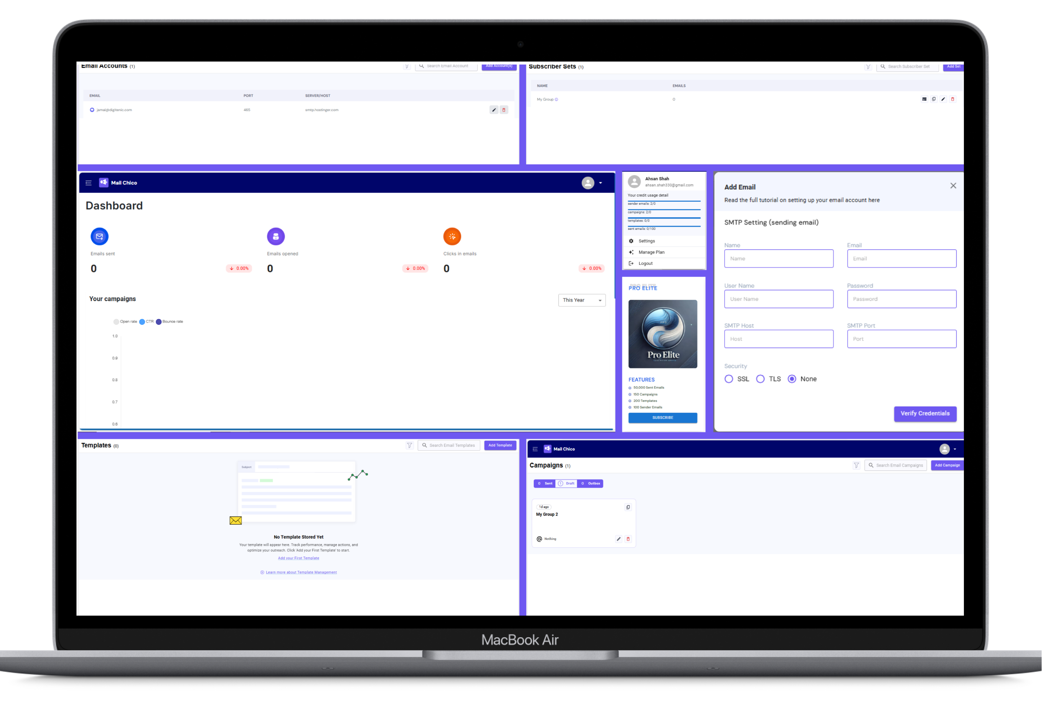Click the PRO ELITE Subscribe button
The height and width of the screenshot is (708, 1042).
click(663, 417)
